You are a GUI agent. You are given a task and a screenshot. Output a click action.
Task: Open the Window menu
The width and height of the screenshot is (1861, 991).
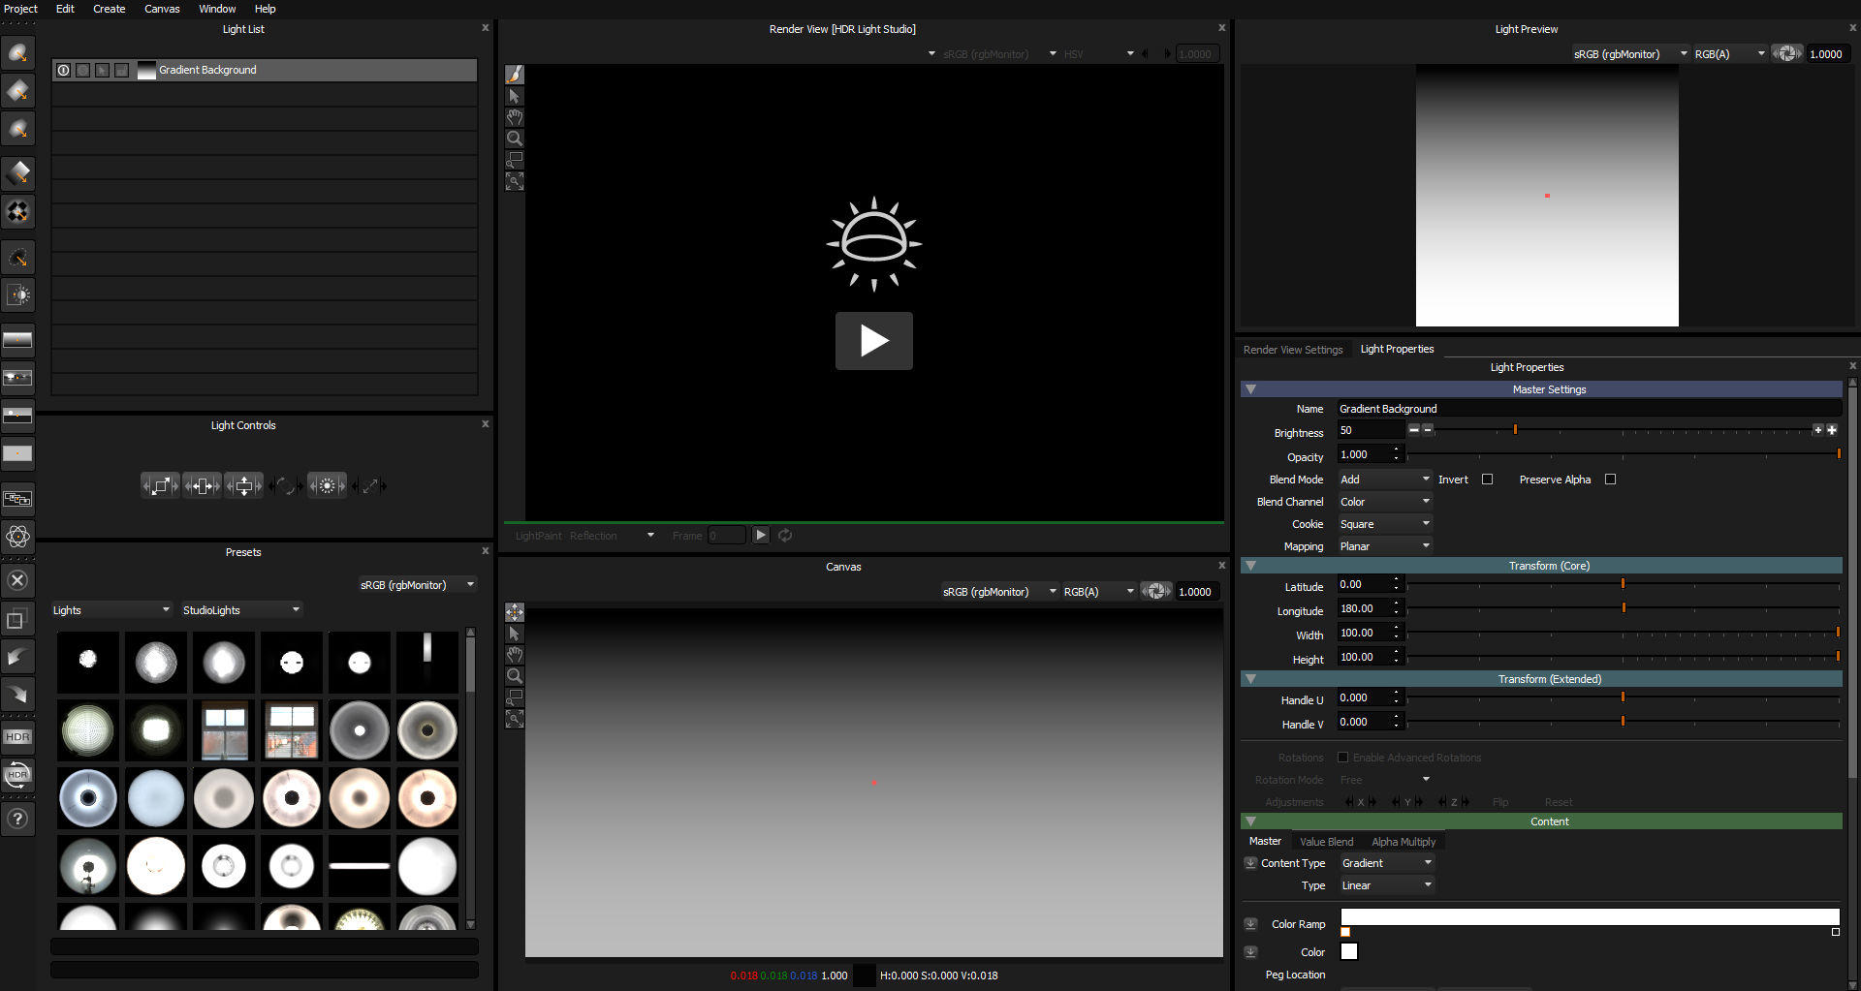217,9
